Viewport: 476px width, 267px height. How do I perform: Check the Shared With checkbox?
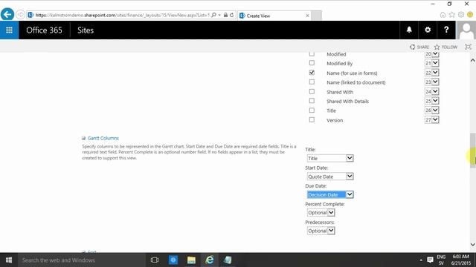click(312, 91)
